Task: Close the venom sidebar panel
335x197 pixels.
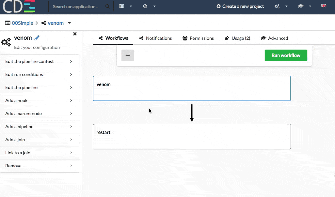Action: pyautogui.click(x=75, y=34)
